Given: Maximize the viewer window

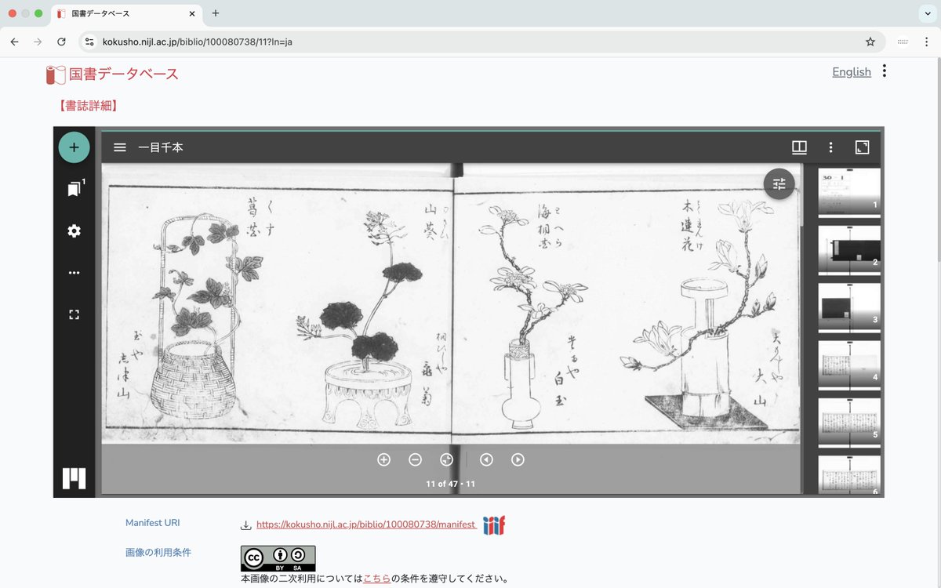Looking at the screenshot, I should coord(862,147).
